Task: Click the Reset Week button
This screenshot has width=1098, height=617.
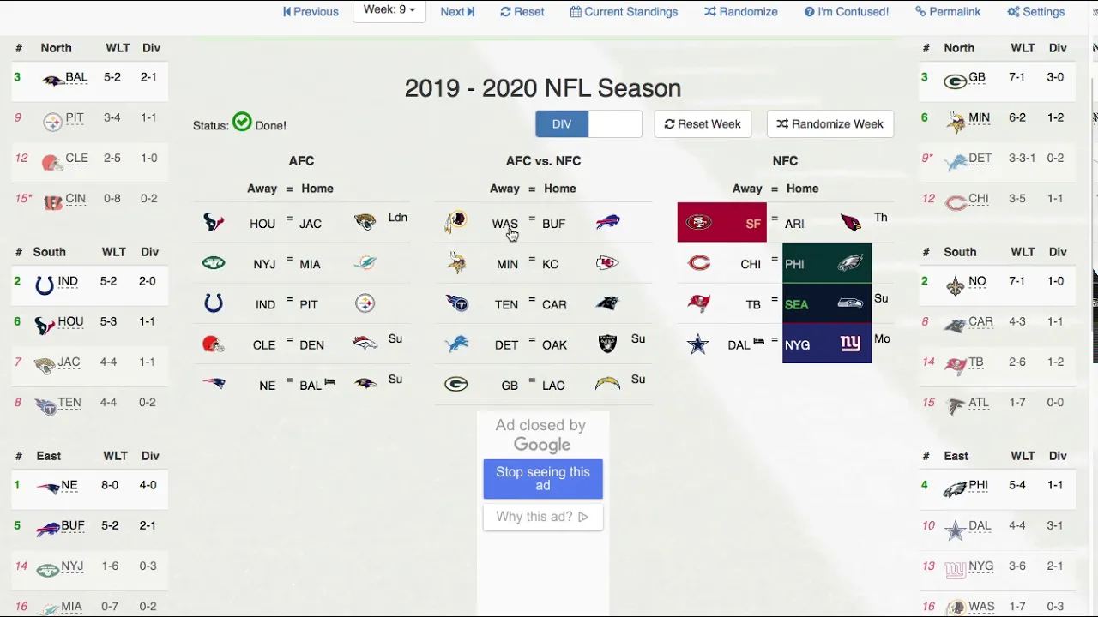Action: pos(703,124)
